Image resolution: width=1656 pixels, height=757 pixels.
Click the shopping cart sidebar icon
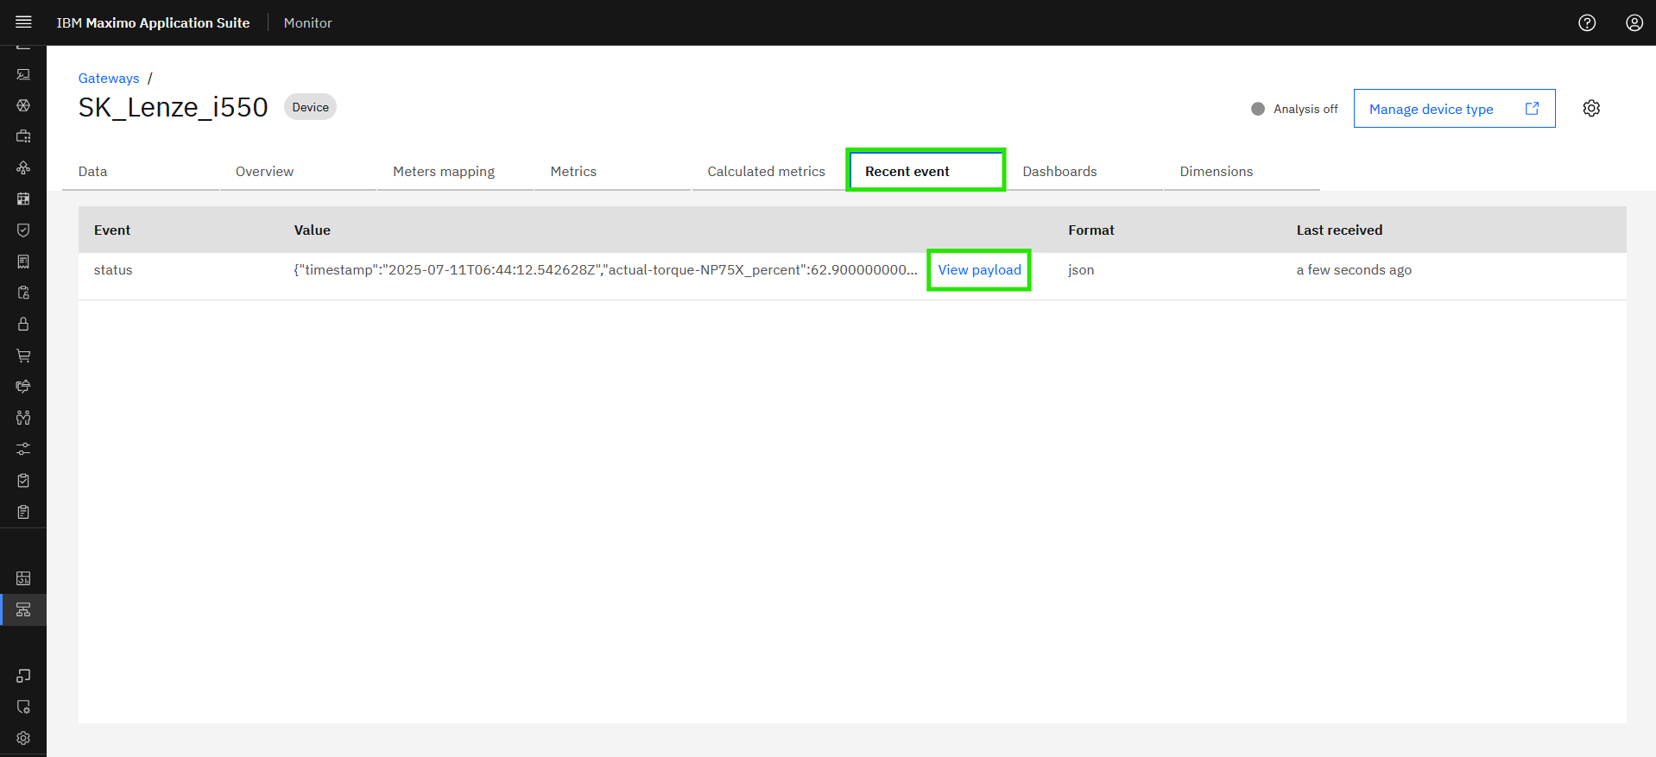click(23, 355)
